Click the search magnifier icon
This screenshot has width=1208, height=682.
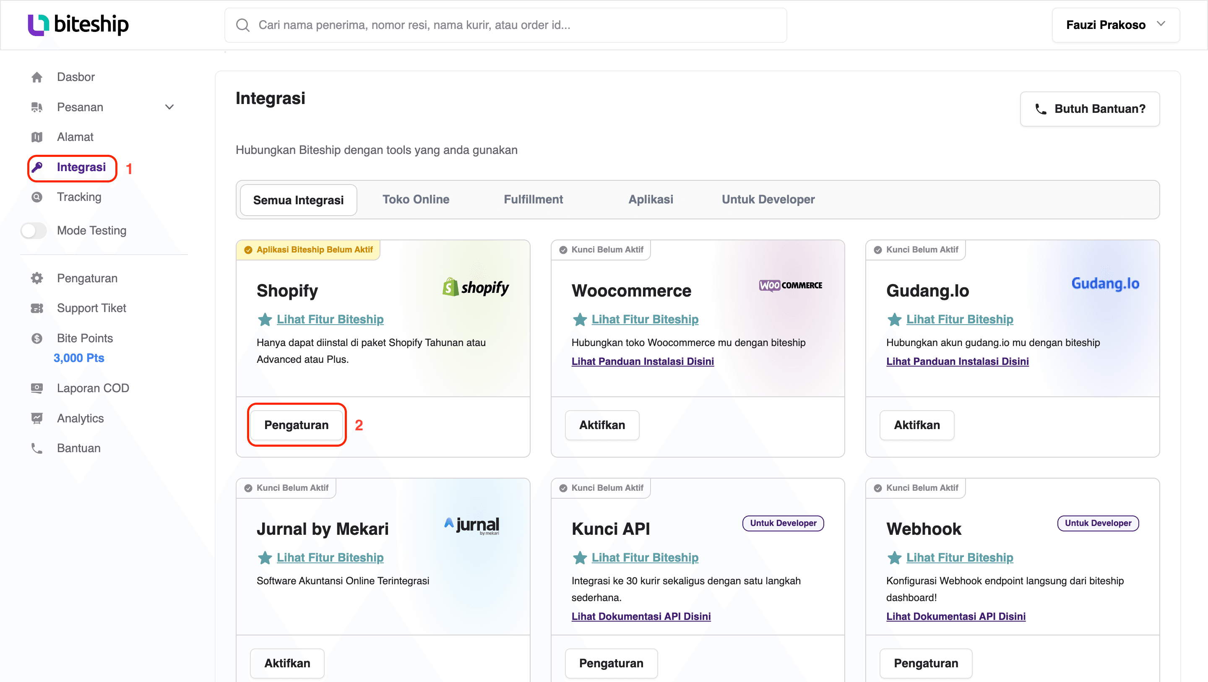click(242, 25)
